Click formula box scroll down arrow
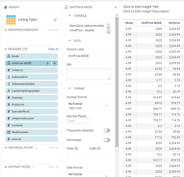 pos(108,28)
